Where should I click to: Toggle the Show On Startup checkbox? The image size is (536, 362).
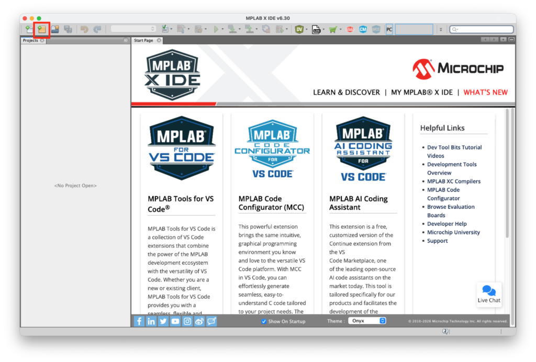[x=264, y=321]
